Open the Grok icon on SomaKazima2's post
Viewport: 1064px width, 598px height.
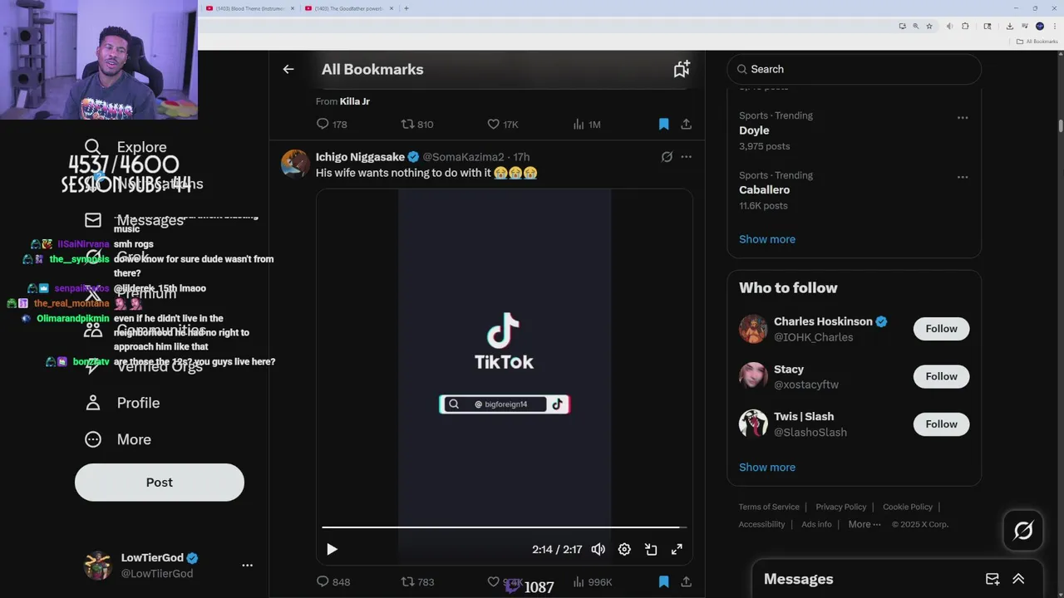click(667, 157)
